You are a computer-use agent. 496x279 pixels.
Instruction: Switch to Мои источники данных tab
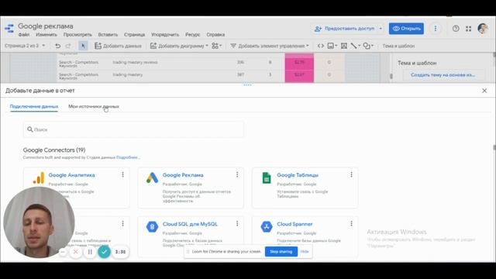click(94, 106)
